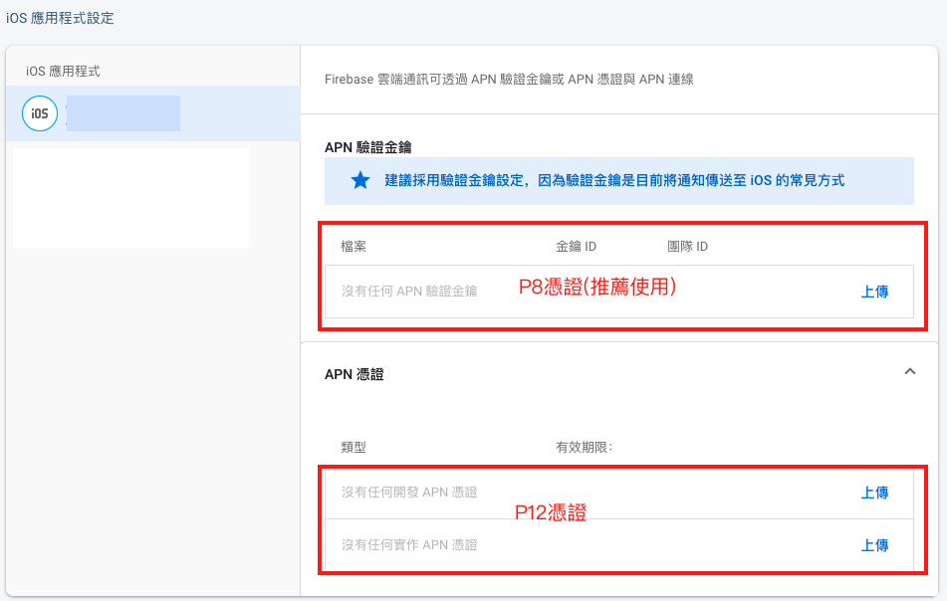The width and height of the screenshot is (947, 601).
Task: Collapse the APN 憑證 section chevron
Action: tap(910, 372)
